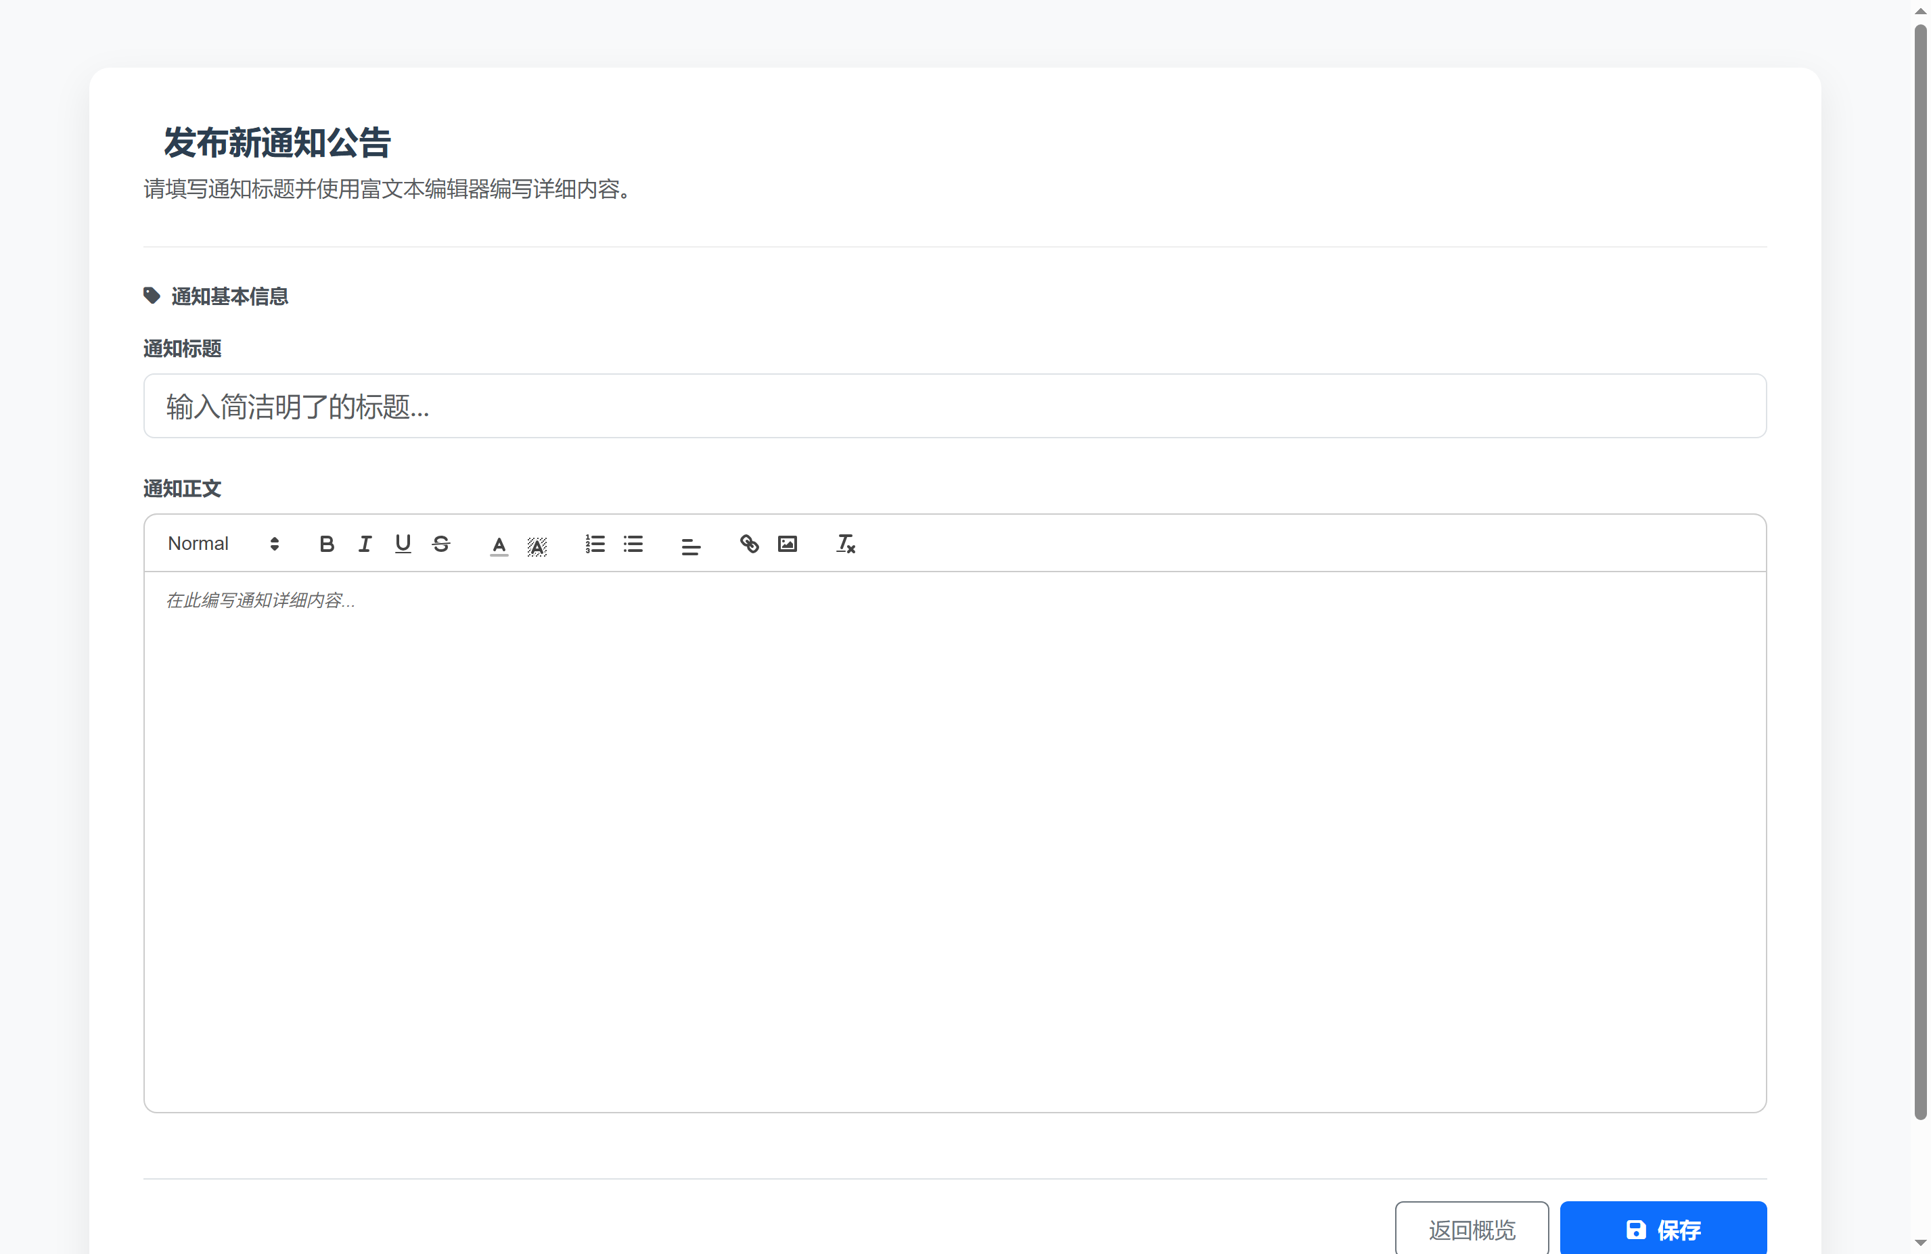Viewport: 1931px width, 1254px height.
Task: Open the background highlight color picker
Action: [x=537, y=546]
